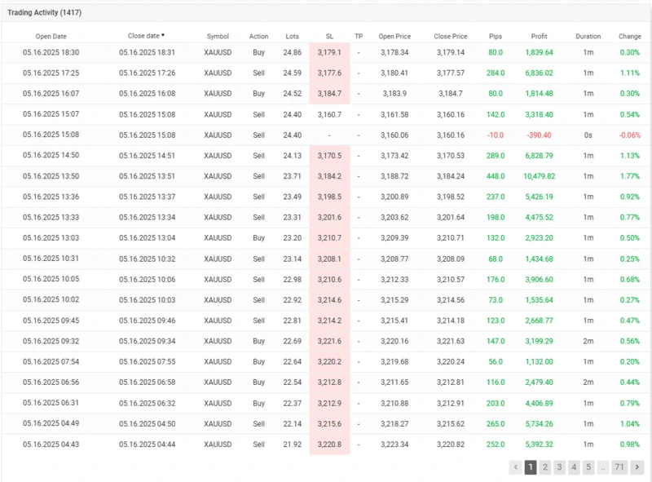Click the Trading Activity (1417) title
Viewport: 652px width, 482px height.
pos(45,13)
